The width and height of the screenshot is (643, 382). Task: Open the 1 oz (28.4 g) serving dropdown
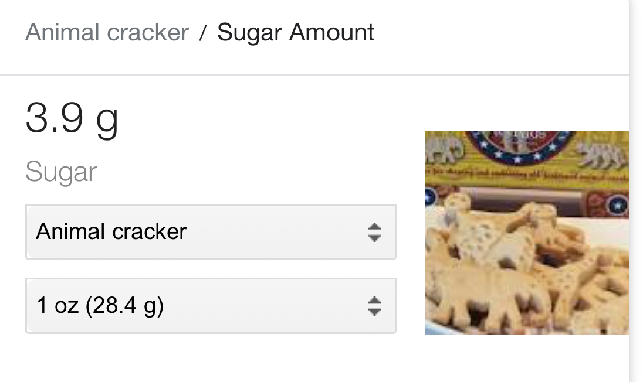point(211,306)
